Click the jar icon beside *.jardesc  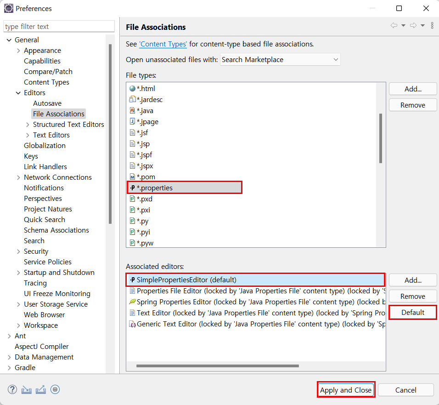click(132, 99)
